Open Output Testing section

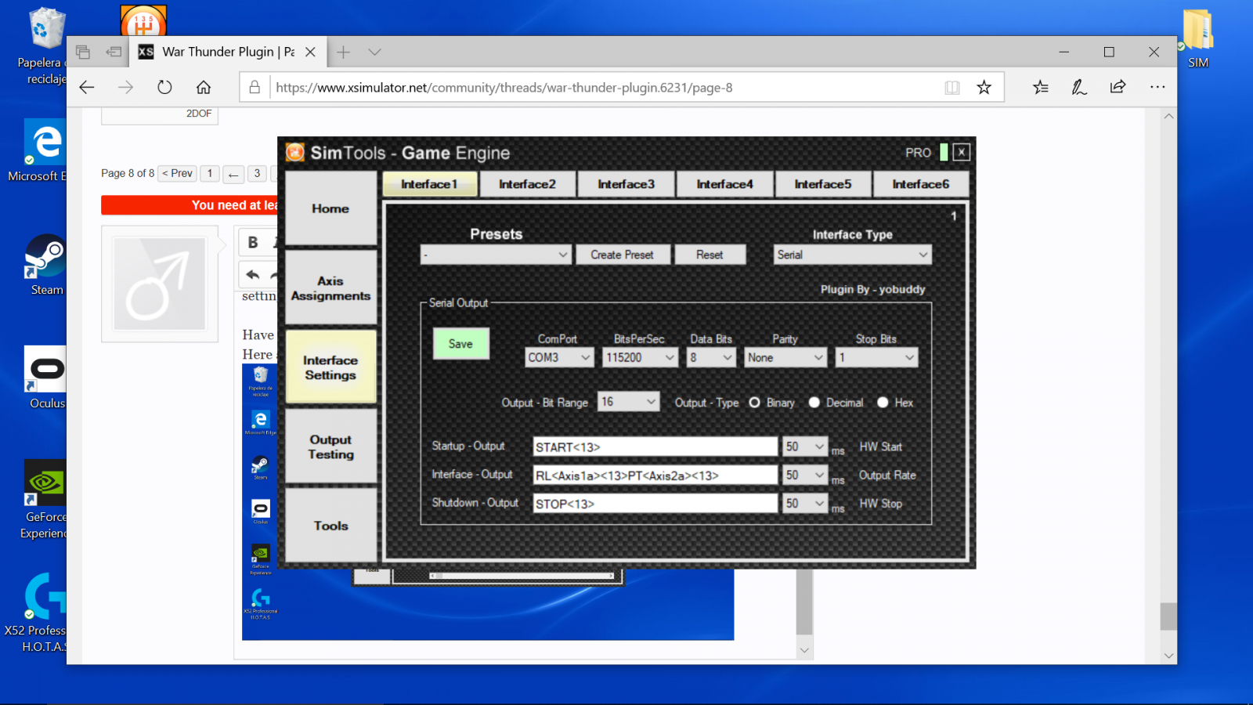point(330,446)
